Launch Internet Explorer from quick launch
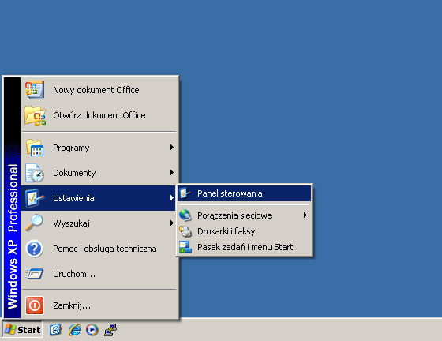 pyautogui.click(x=75, y=330)
